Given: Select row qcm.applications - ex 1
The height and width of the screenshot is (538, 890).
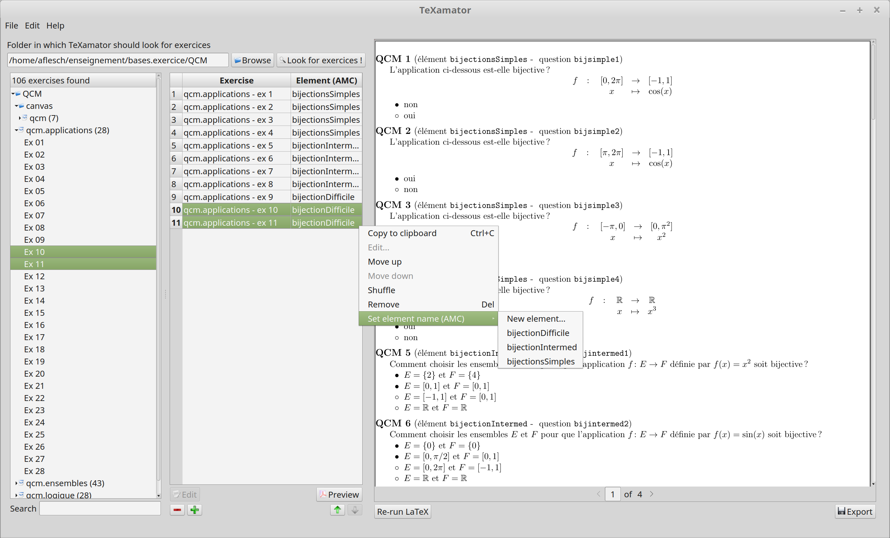Looking at the screenshot, I should click(236, 94).
